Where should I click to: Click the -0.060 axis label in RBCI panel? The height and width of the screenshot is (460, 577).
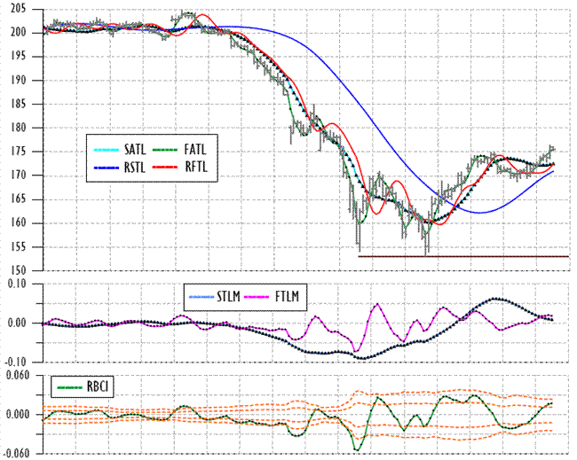tap(15, 454)
